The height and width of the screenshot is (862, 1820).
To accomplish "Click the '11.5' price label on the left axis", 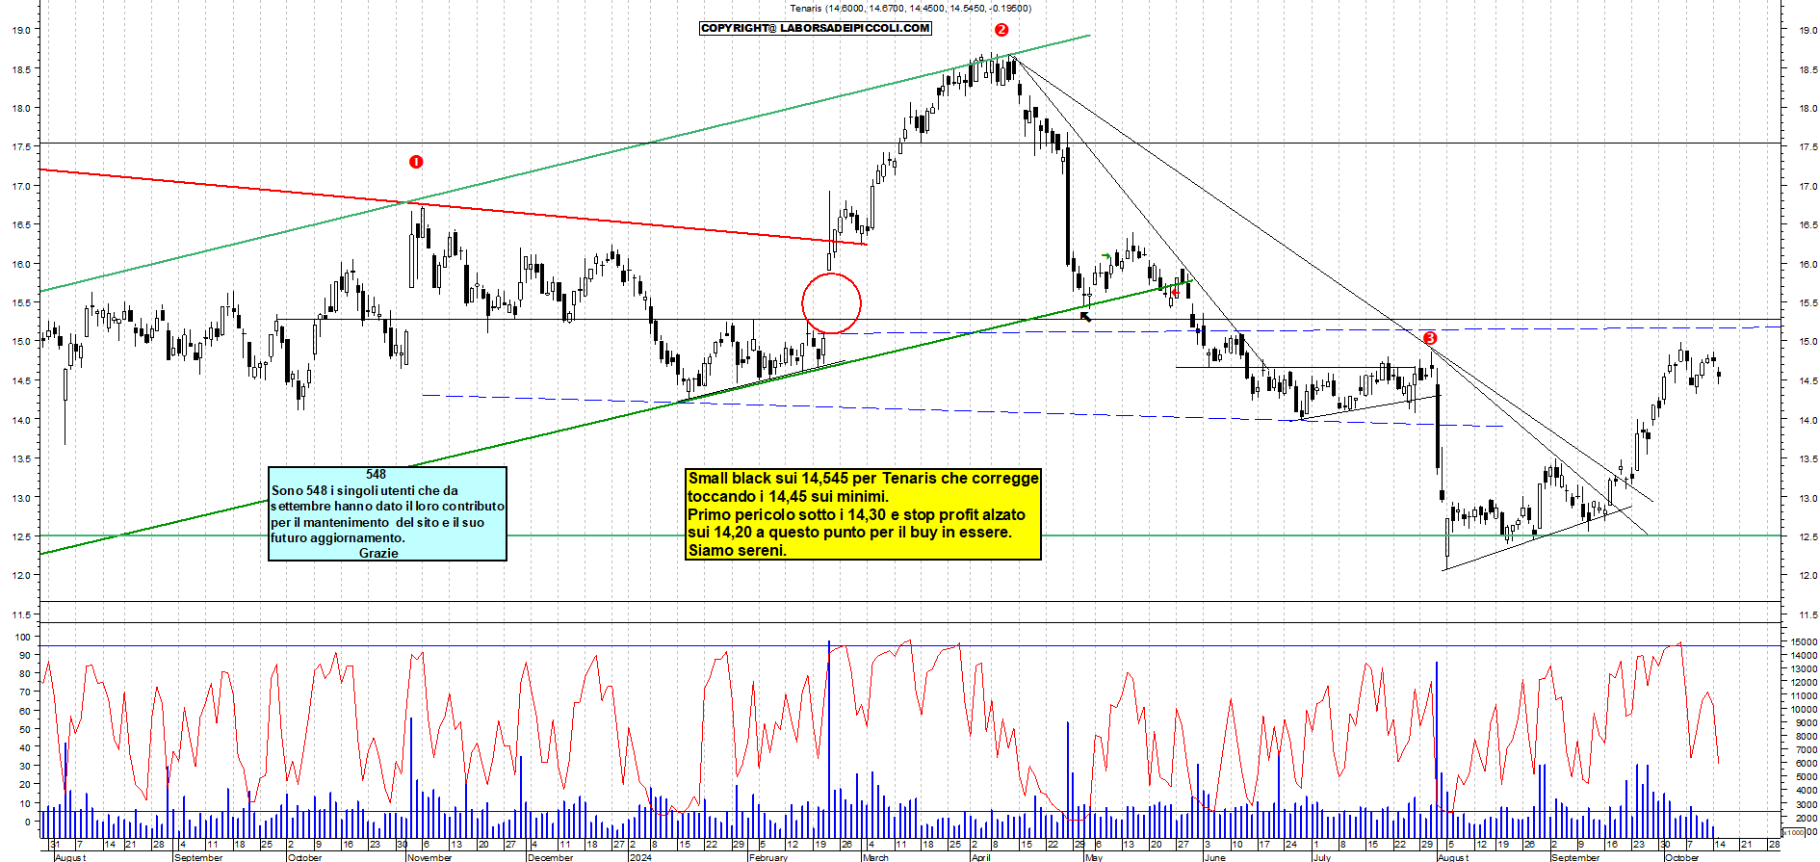I will click(x=20, y=614).
